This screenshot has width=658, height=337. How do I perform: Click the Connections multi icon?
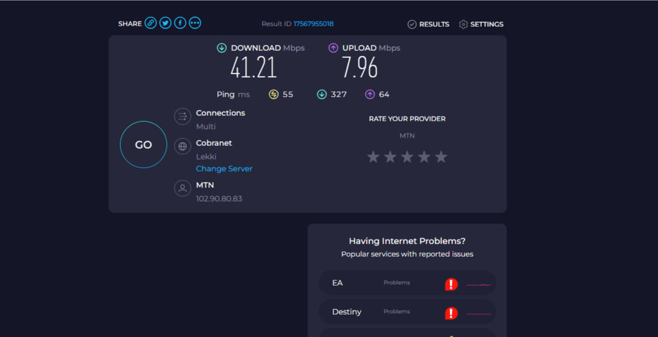(182, 116)
